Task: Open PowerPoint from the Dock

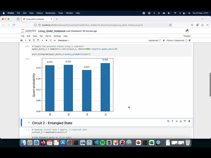Action: coord(138,143)
